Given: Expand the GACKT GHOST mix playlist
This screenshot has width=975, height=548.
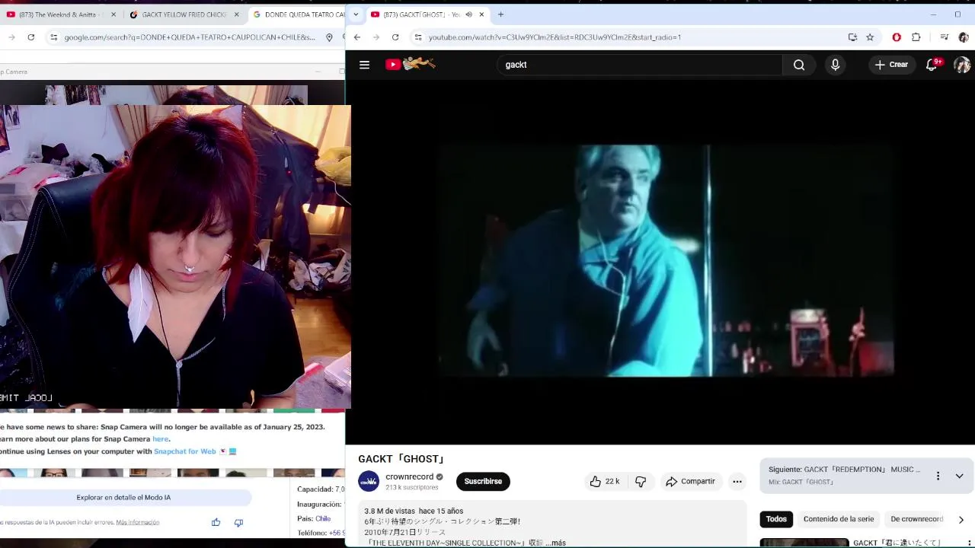Looking at the screenshot, I should (x=959, y=476).
